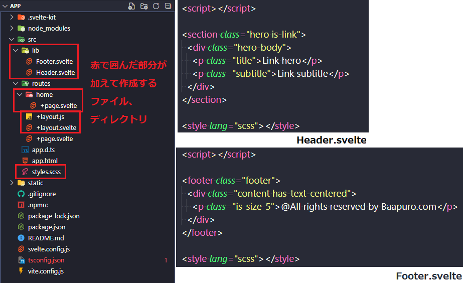Collapse the lib folder chevron
Screen dimensions: 463x283
[x=16, y=51]
